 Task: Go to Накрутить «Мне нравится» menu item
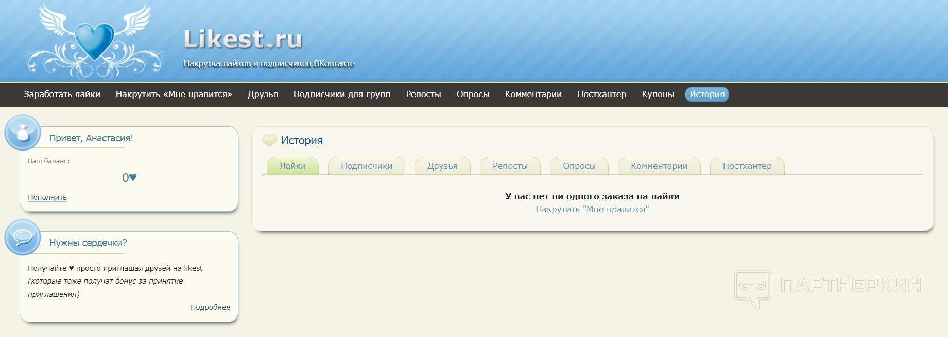[174, 94]
